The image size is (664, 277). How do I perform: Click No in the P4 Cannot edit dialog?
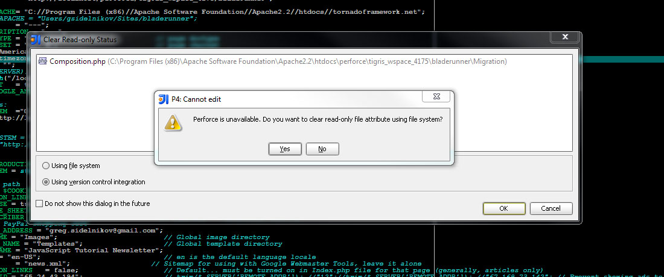coord(322,149)
